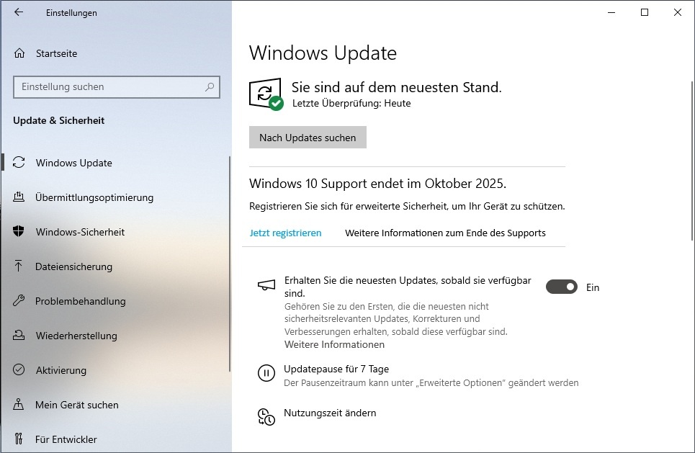Screen dimensions: 695x453
Task: Click the Wiederherstellung recovery icon
Action: pyautogui.click(x=19, y=335)
